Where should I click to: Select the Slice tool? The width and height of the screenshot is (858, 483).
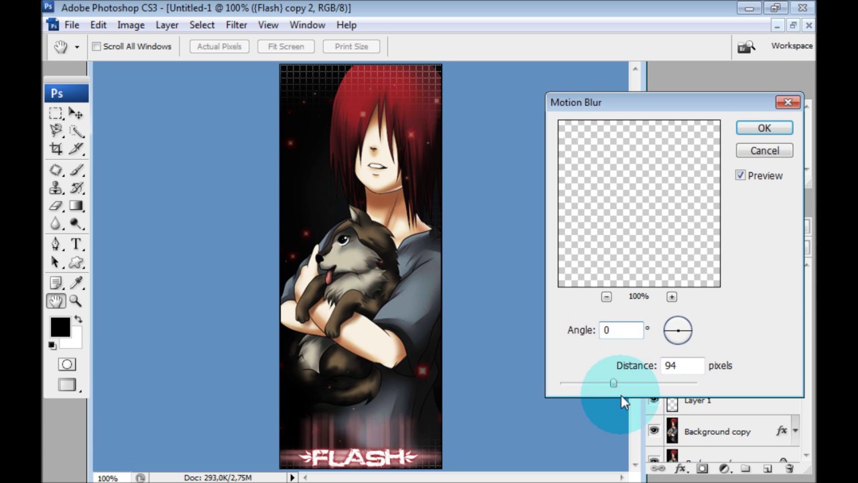pos(76,148)
